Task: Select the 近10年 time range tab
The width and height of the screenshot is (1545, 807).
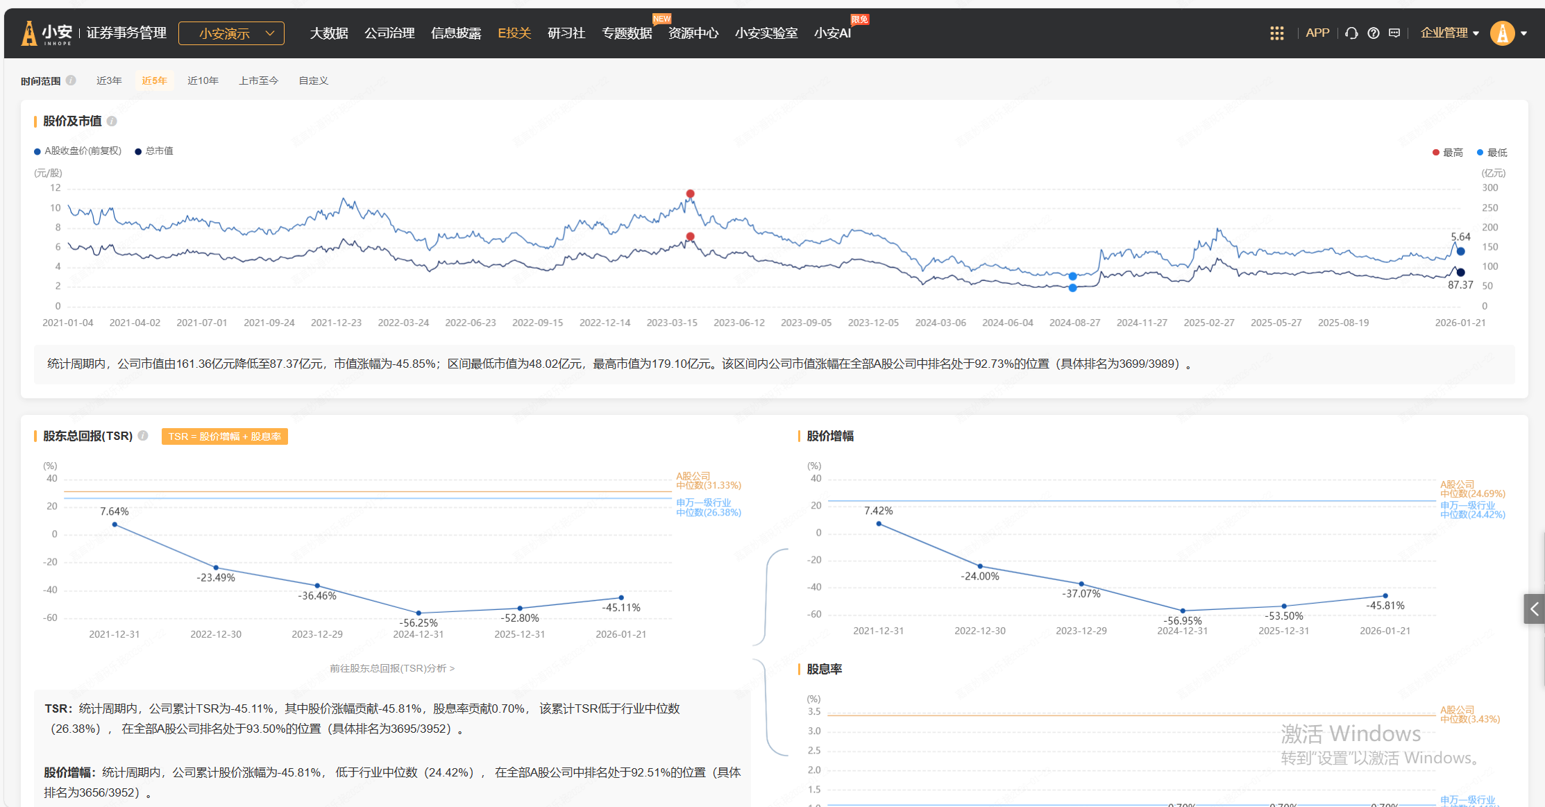Action: (203, 80)
